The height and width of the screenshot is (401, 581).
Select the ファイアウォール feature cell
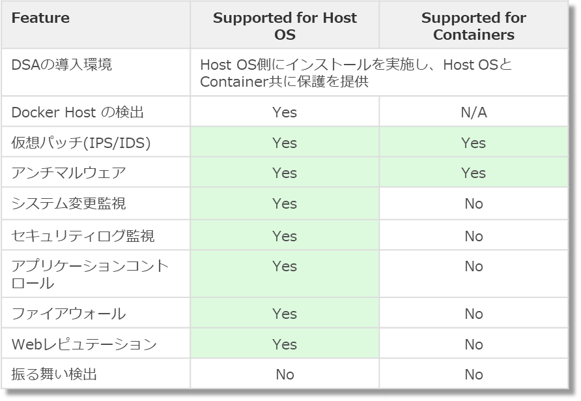pos(69,314)
